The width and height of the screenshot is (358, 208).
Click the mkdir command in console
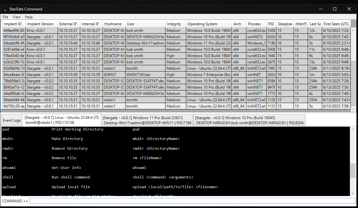(x=8, y=139)
